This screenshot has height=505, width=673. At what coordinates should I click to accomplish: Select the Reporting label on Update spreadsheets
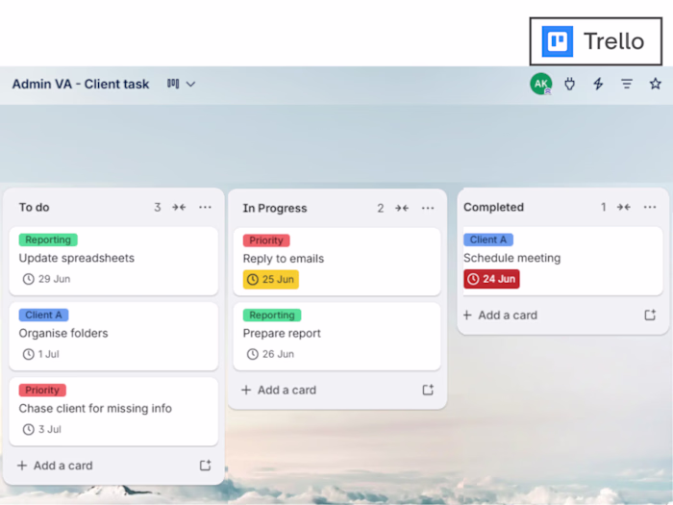[x=48, y=240]
